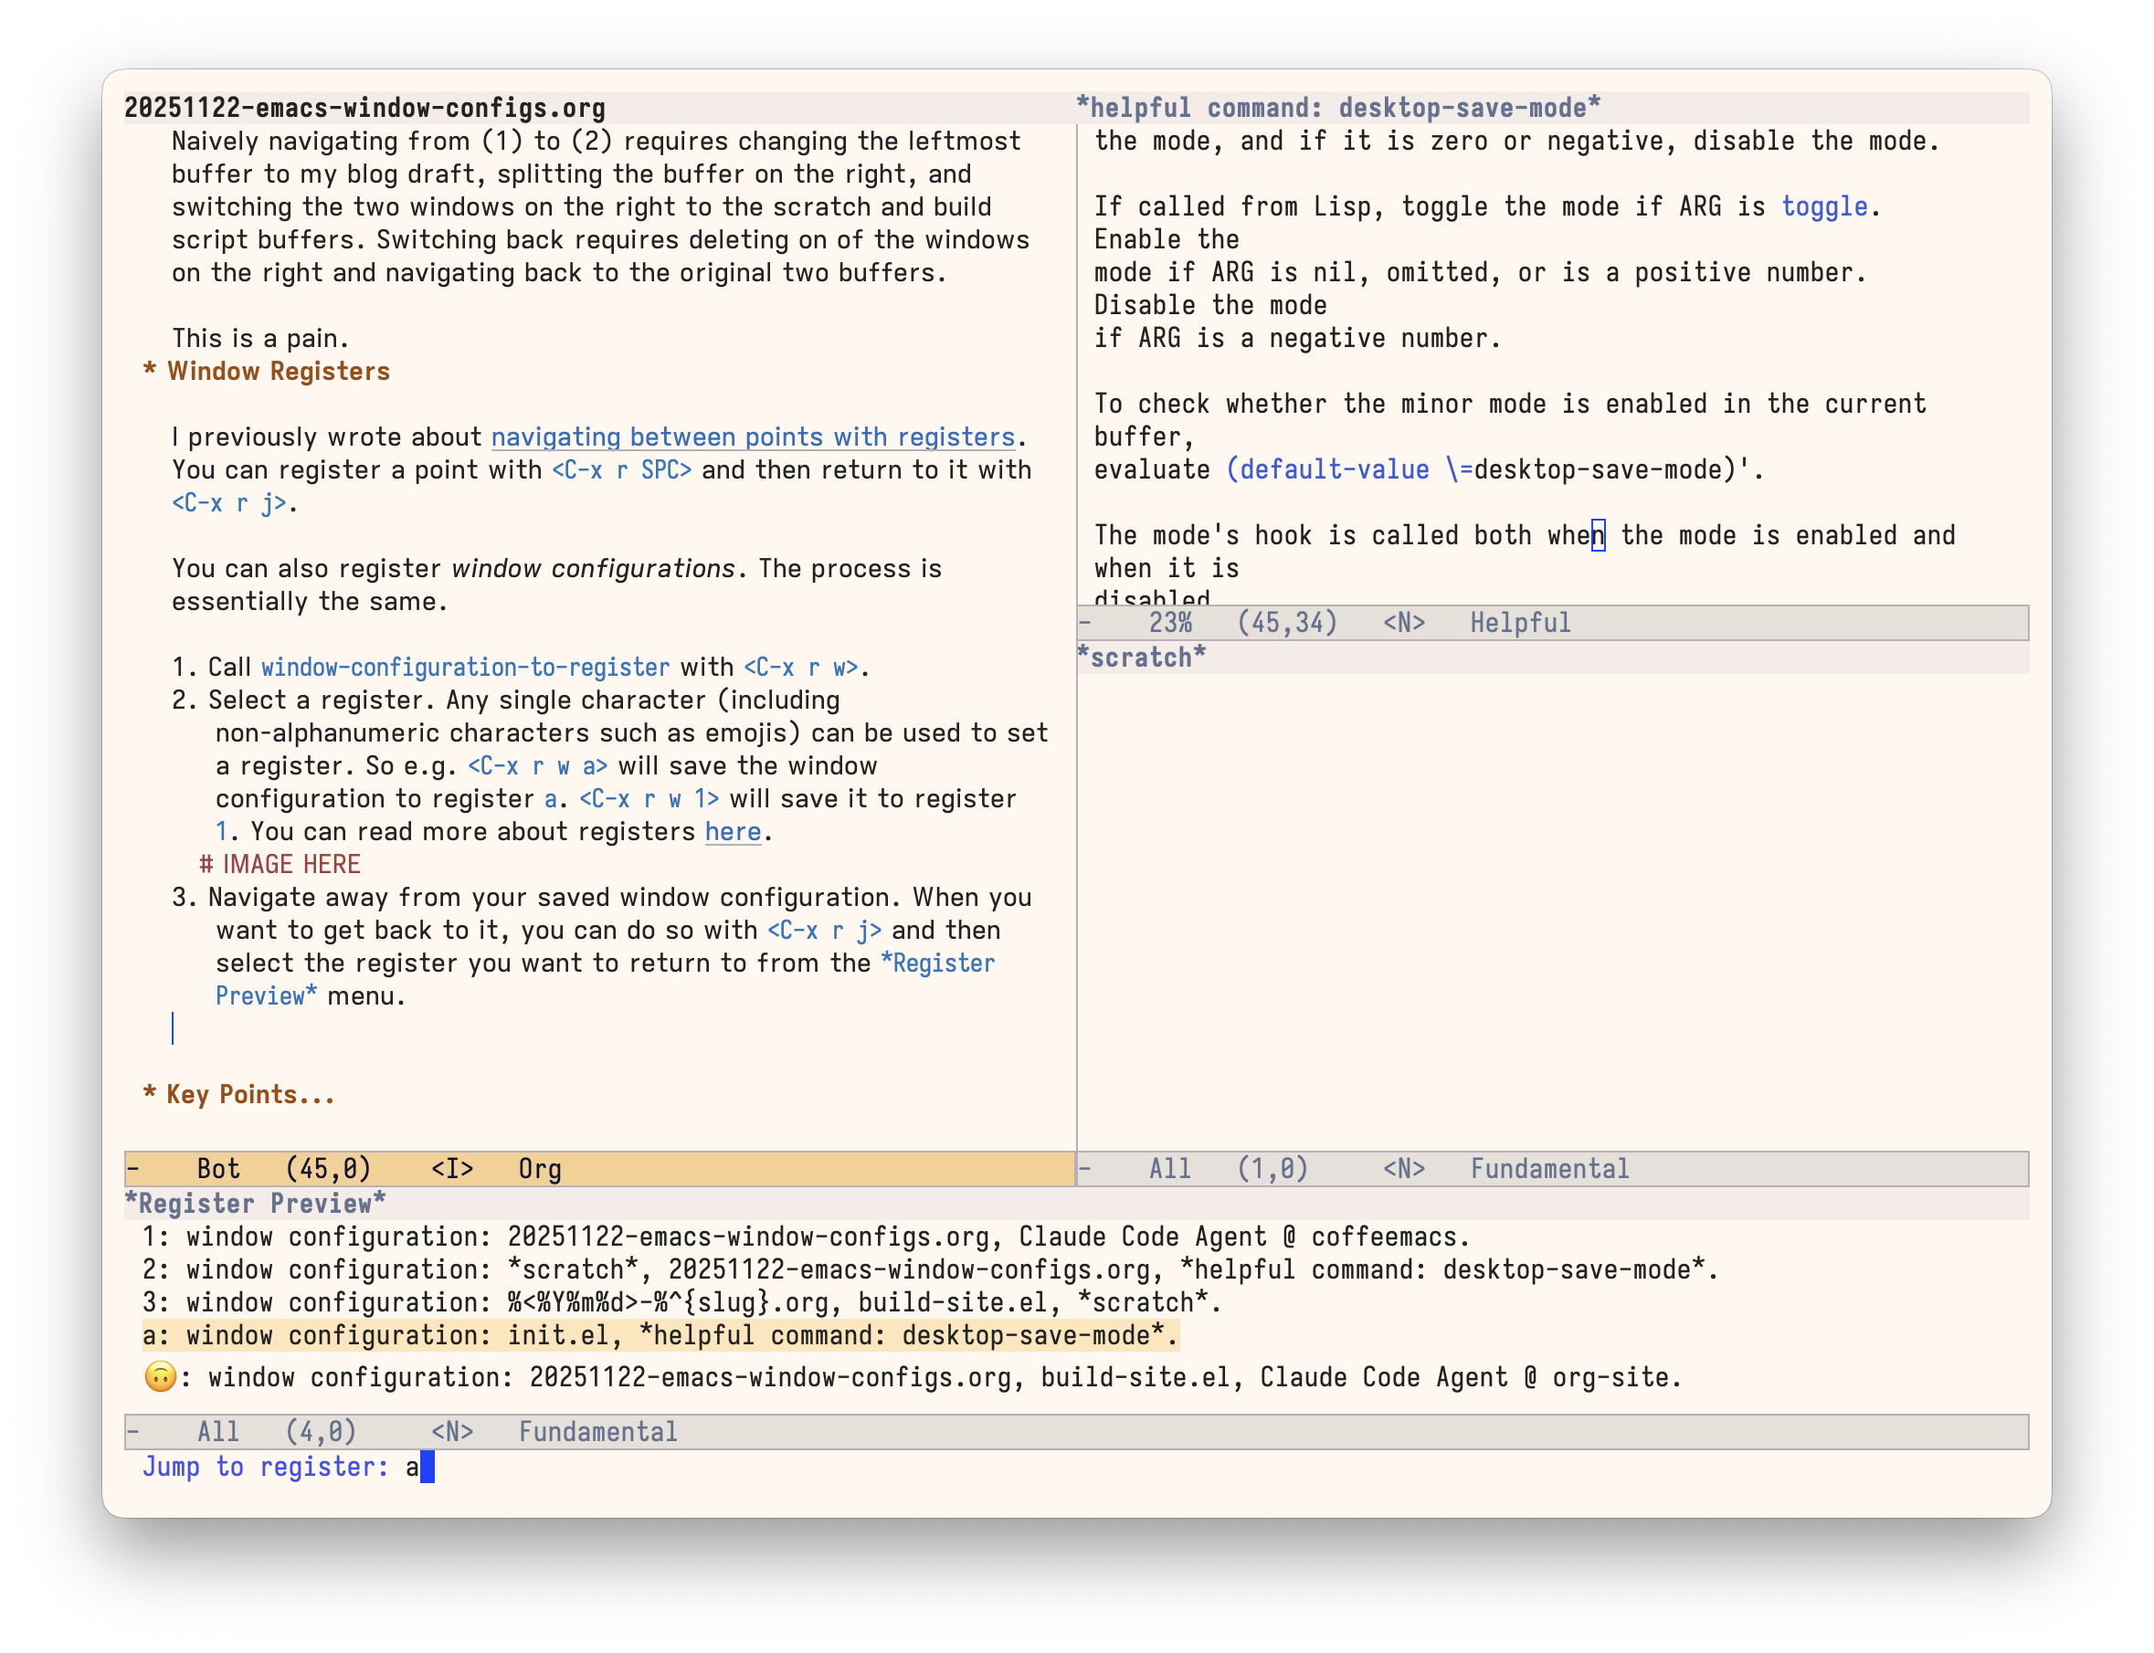Click the orange star before Window Registers
Screen dimensions: 2154x1653
[149, 371]
